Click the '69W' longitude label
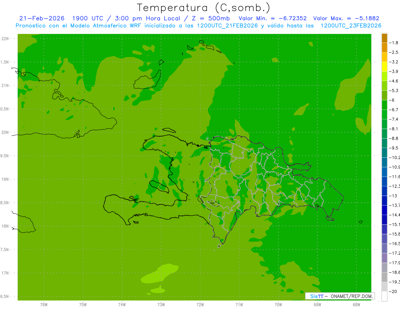 click(x=317, y=305)
